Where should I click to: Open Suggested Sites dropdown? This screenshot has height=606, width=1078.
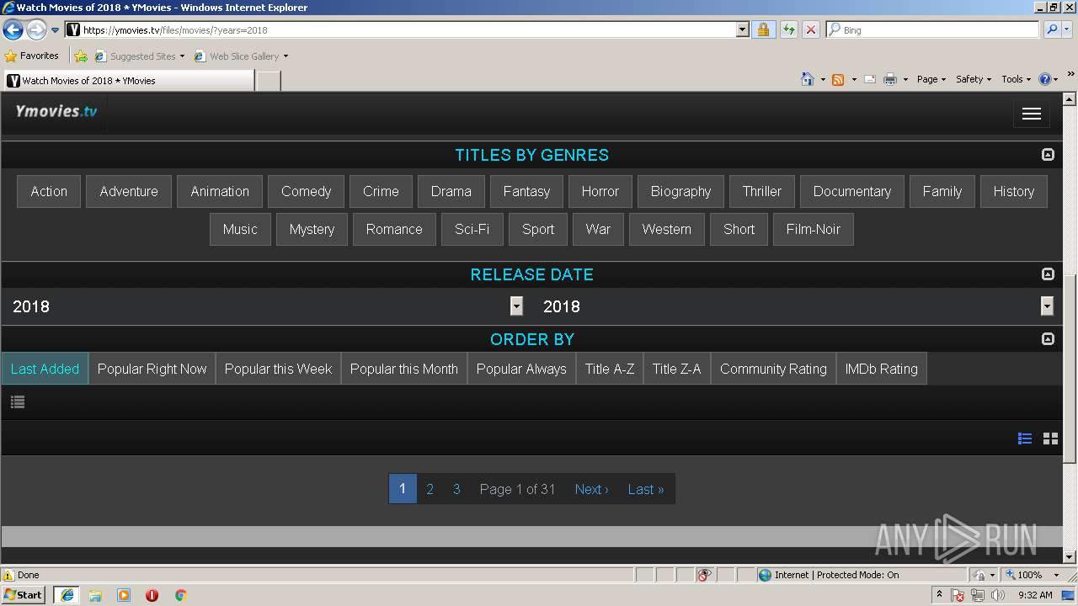tap(140, 56)
